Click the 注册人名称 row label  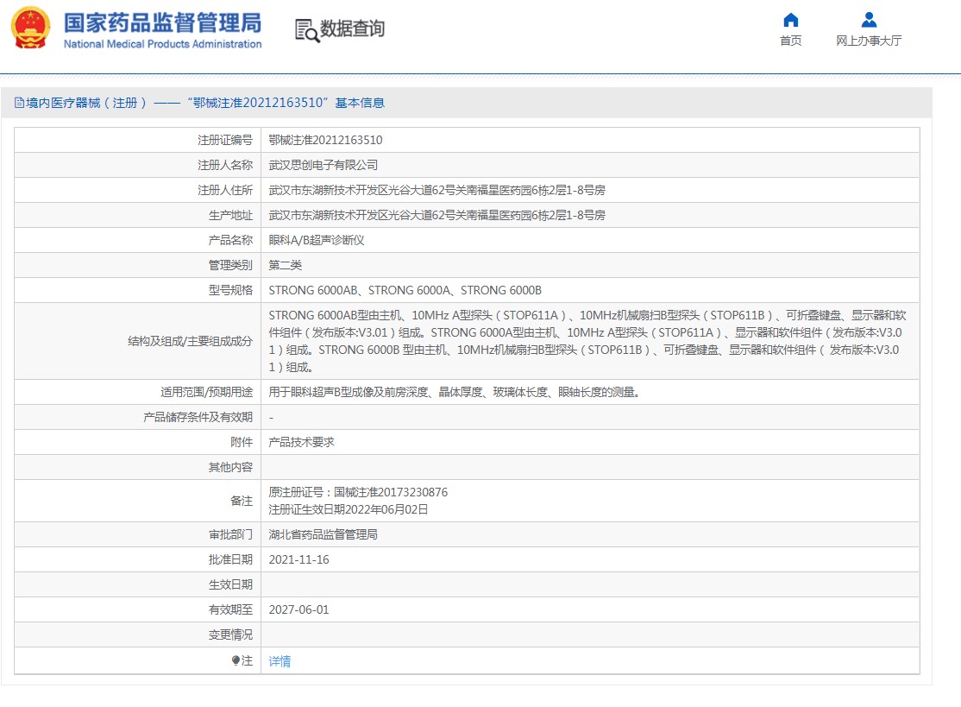pyautogui.click(x=225, y=165)
